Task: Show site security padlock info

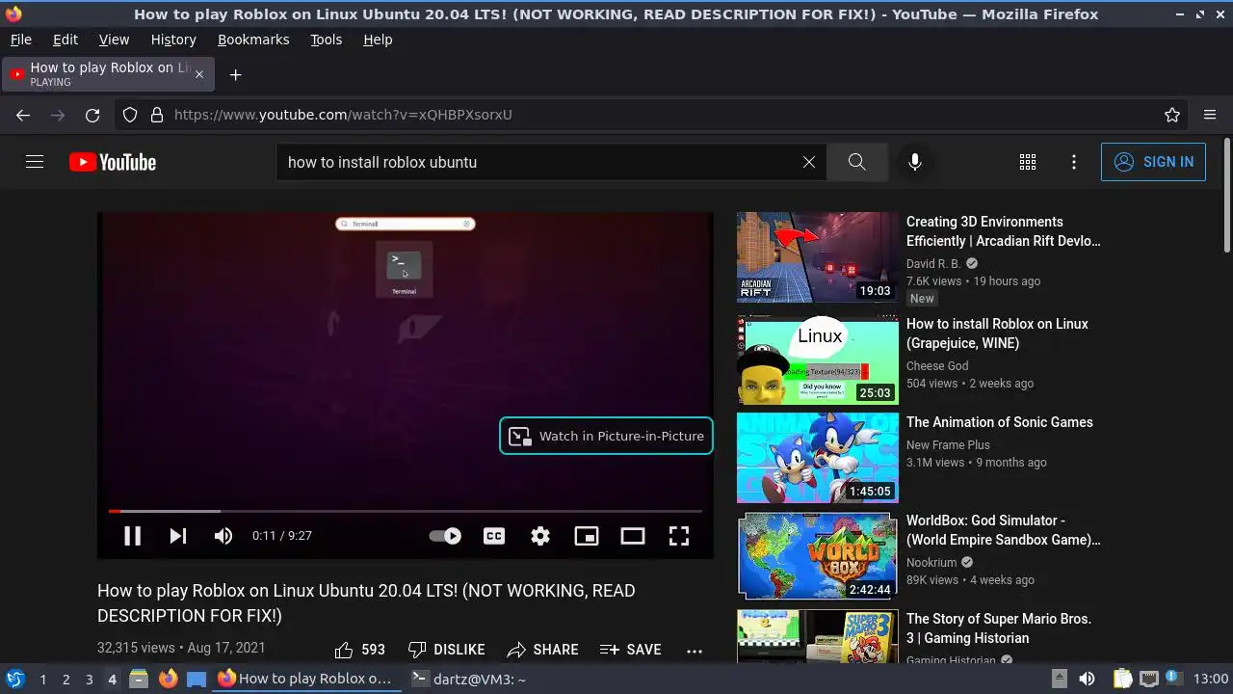Action: 157,115
